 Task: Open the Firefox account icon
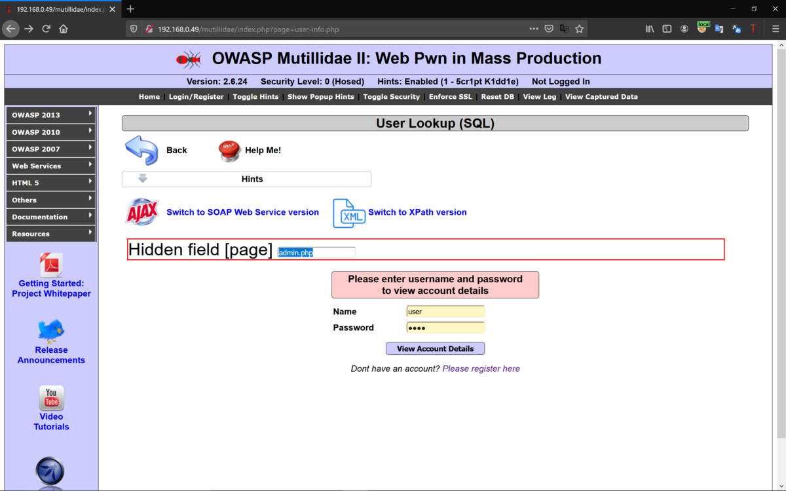coord(684,29)
